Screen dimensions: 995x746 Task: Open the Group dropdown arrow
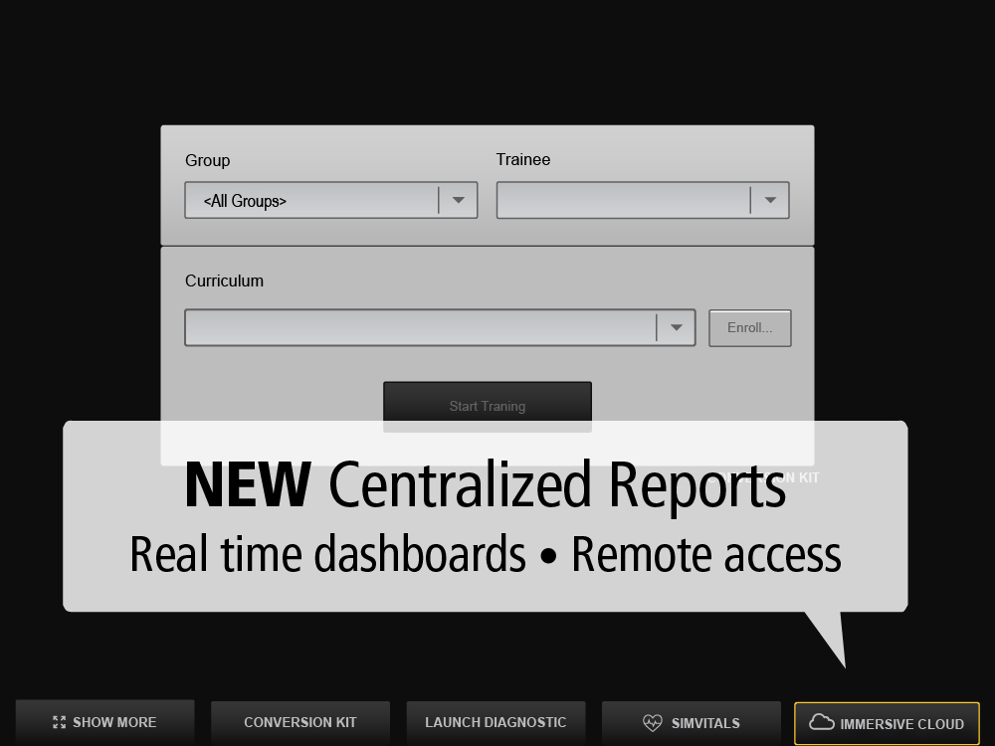click(x=459, y=200)
